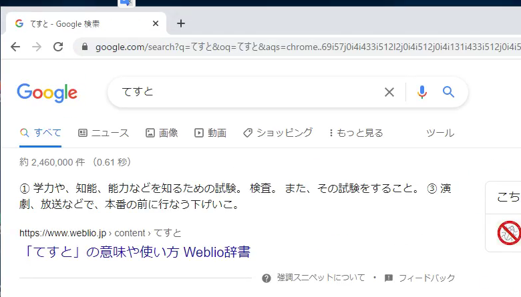The image size is (521, 297).
Task: Open 強調スニペットについて help link
Action: point(321,278)
